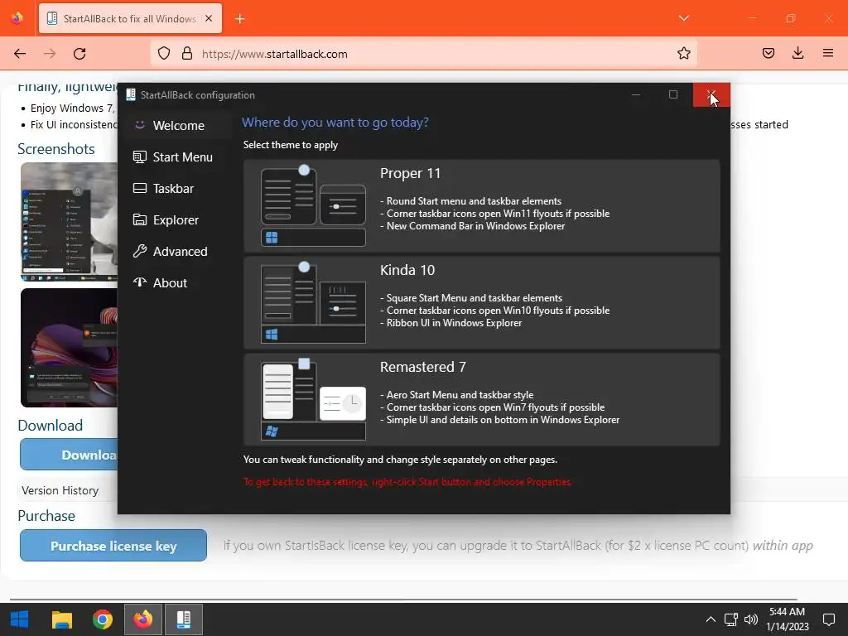The width and height of the screenshot is (848, 636).
Task: Click the red settings hint text
Action: tap(407, 482)
